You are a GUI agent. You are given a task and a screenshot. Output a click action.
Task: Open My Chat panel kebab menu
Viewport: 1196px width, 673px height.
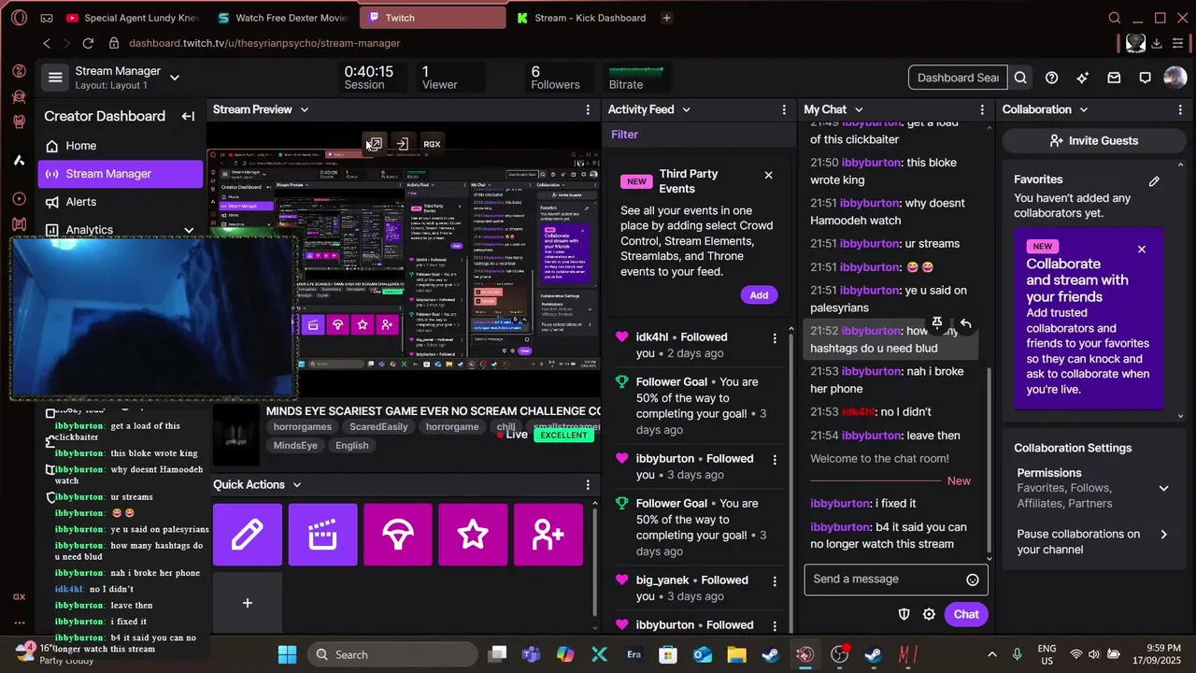pyautogui.click(x=982, y=109)
